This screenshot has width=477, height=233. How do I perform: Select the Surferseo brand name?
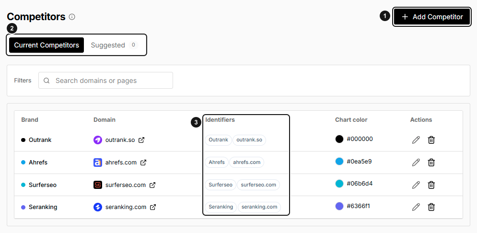click(x=43, y=185)
